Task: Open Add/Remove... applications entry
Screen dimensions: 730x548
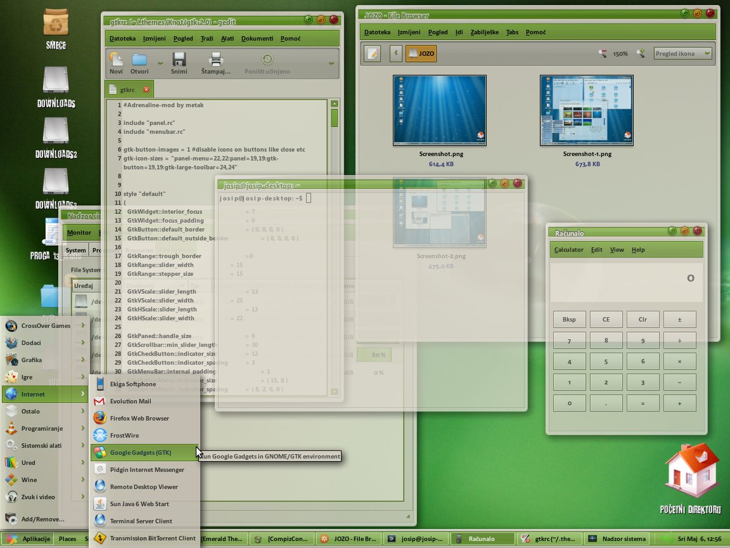Action: (45, 519)
